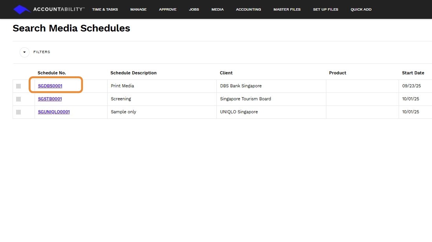The image size is (432, 242).
Task: Open schedule link SGUNIQLO0001
Action: pos(54,112)
